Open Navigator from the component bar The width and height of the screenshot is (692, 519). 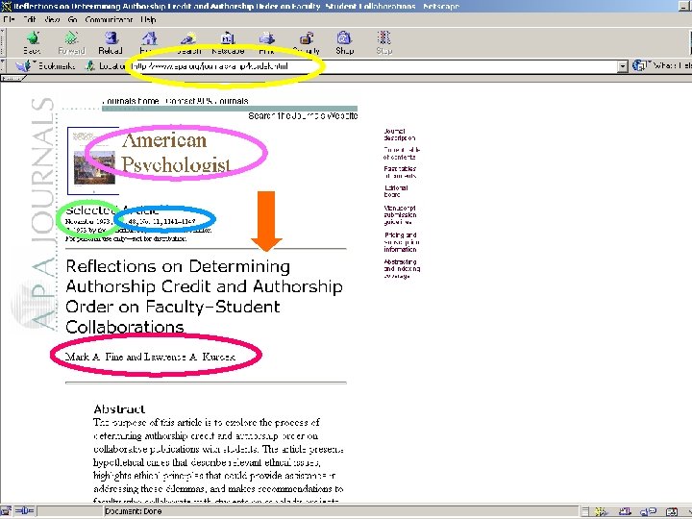(601, 511)
